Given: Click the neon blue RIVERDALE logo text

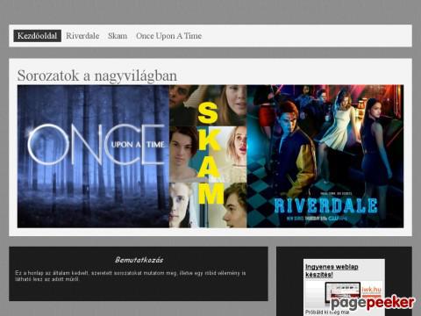Looking at the screenshot, I should [x=325, y=205].
